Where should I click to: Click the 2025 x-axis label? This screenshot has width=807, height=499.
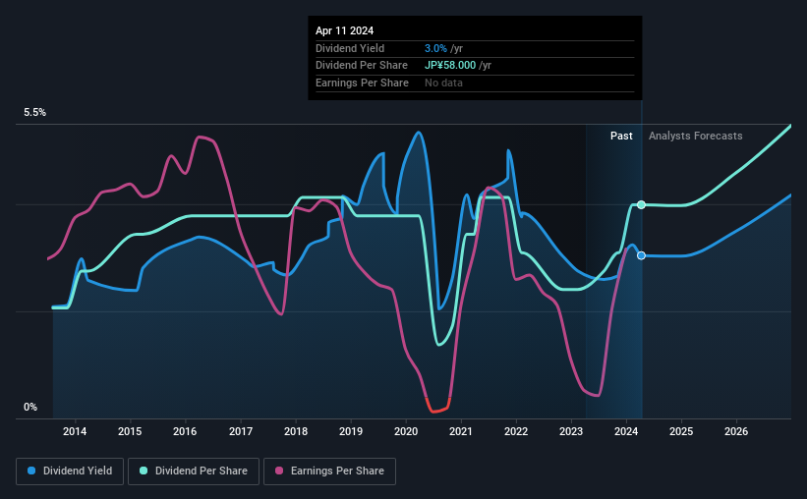click(681, 431)
